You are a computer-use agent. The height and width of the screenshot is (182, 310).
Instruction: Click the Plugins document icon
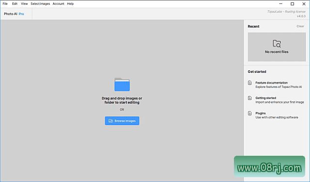(x=250, y=113)
